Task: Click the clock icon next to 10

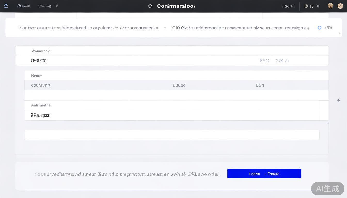Action: [x=306, y=6]
